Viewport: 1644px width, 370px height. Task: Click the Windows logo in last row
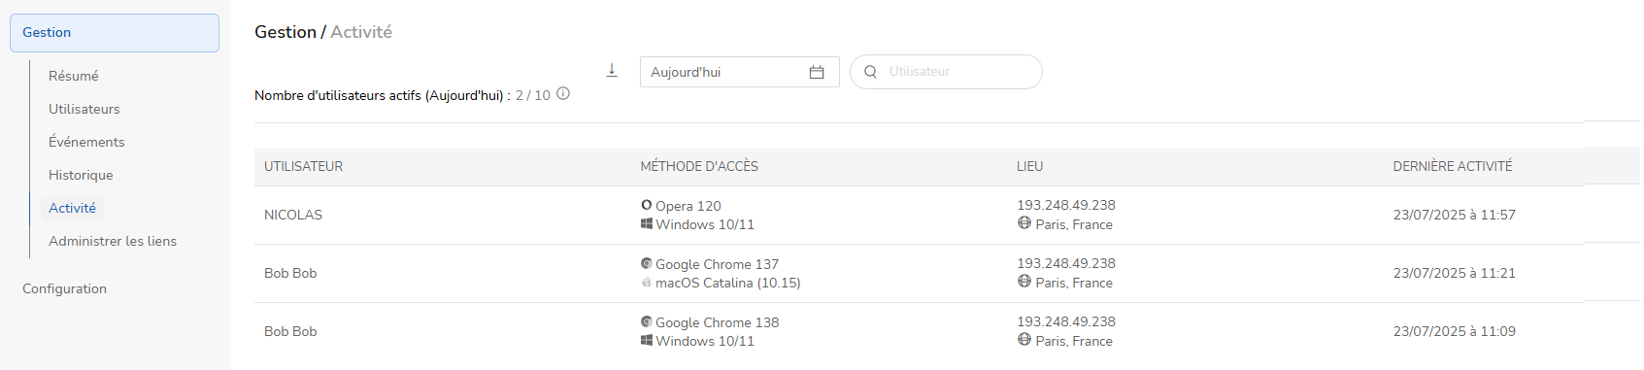pos(647,340)
